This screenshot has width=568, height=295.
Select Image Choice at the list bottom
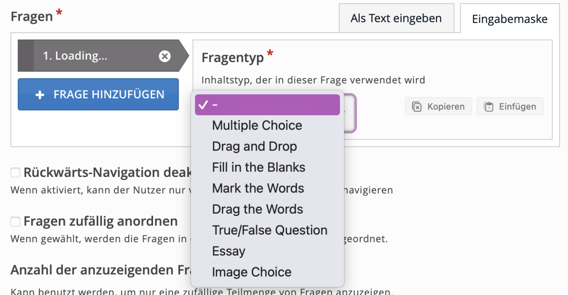(x=251, y=272)
